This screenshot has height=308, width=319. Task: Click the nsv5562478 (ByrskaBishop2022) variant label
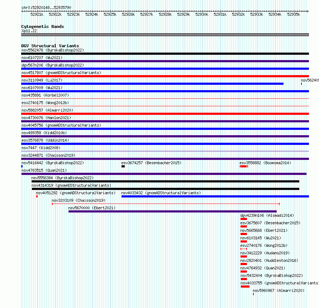click(53, 50)
